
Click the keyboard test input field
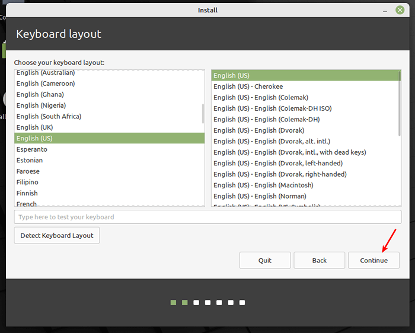(207, 217)
